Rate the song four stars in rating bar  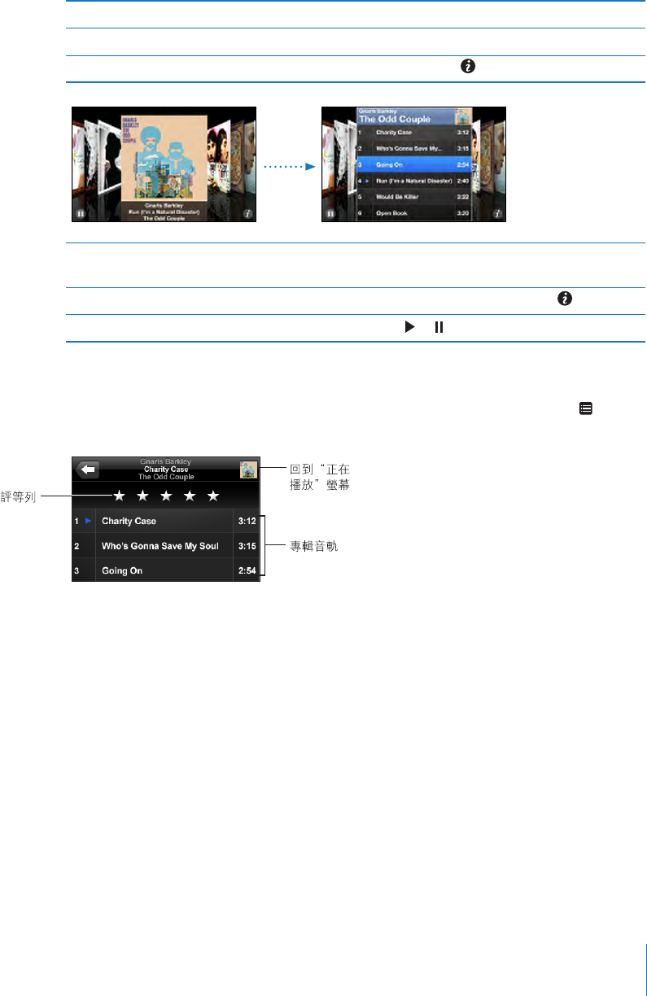pos(190,495)
